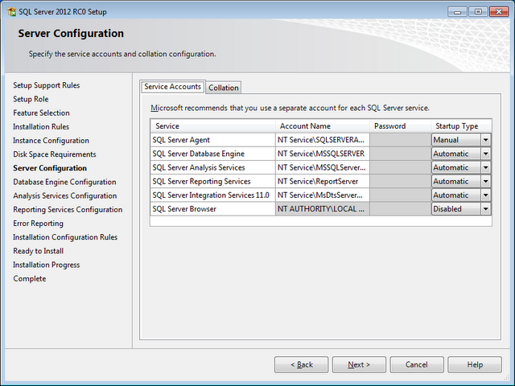The height and width of the screenshot is (386, 515).
Task: Click Installation Configuration Rules step
Action: [65, 237]
